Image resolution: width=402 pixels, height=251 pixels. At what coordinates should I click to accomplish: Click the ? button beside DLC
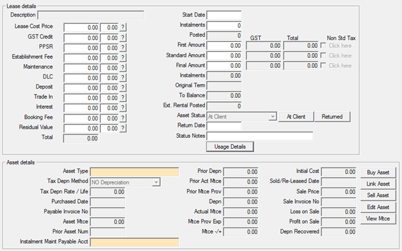(x=123, y=78)
